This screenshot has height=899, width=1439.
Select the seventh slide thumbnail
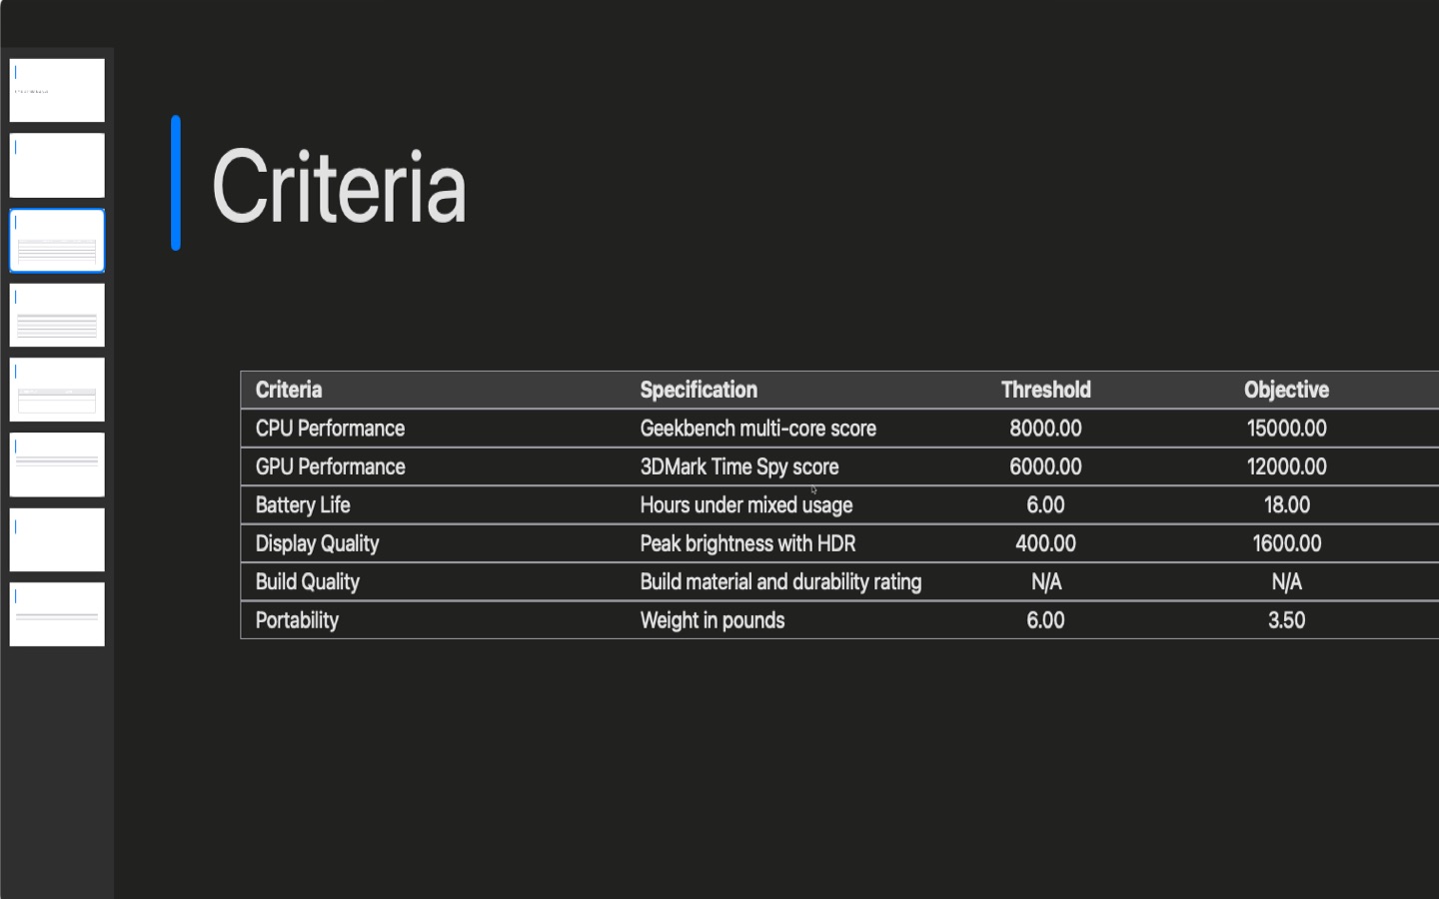[56, 539]
